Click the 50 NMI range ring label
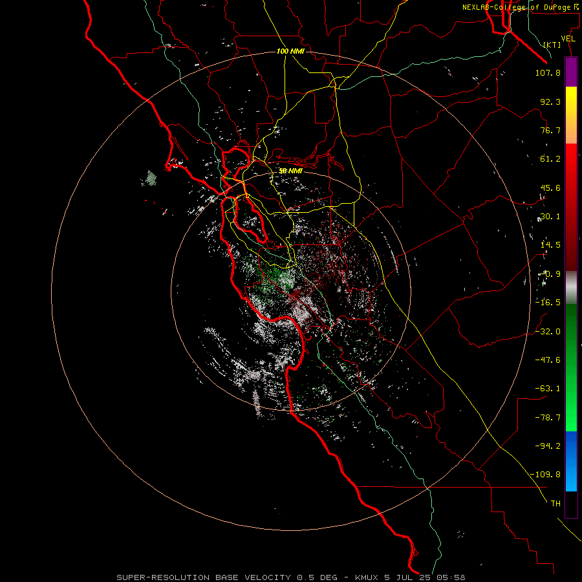582x582 pixels. coord(290,171)
